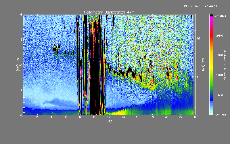Click the "180.0" colorbar value
230x144 pixels.
pos(220,55)
